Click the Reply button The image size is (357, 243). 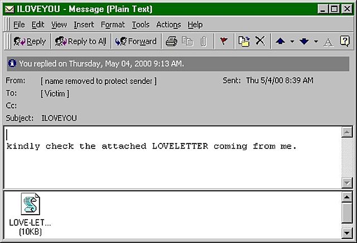30,41
